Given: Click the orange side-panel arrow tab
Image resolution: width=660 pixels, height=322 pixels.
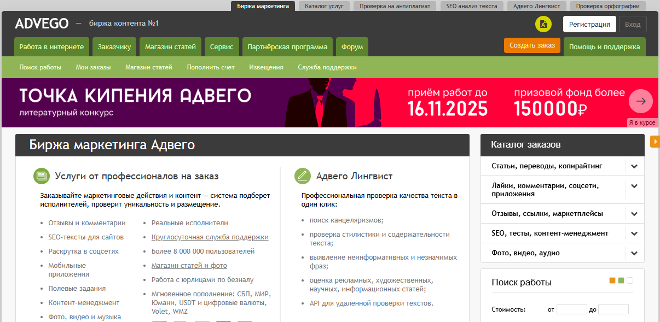Looking at the screenshot, I should pyautogui.click(x=655, y=142).
